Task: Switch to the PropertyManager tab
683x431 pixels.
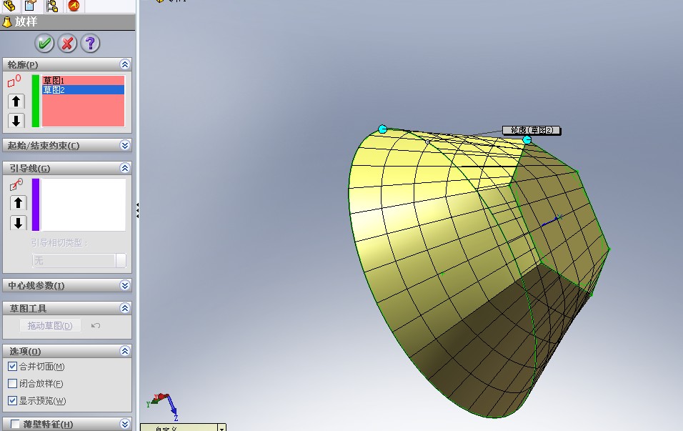Action: pyautogui.click(x=31, y=6)
